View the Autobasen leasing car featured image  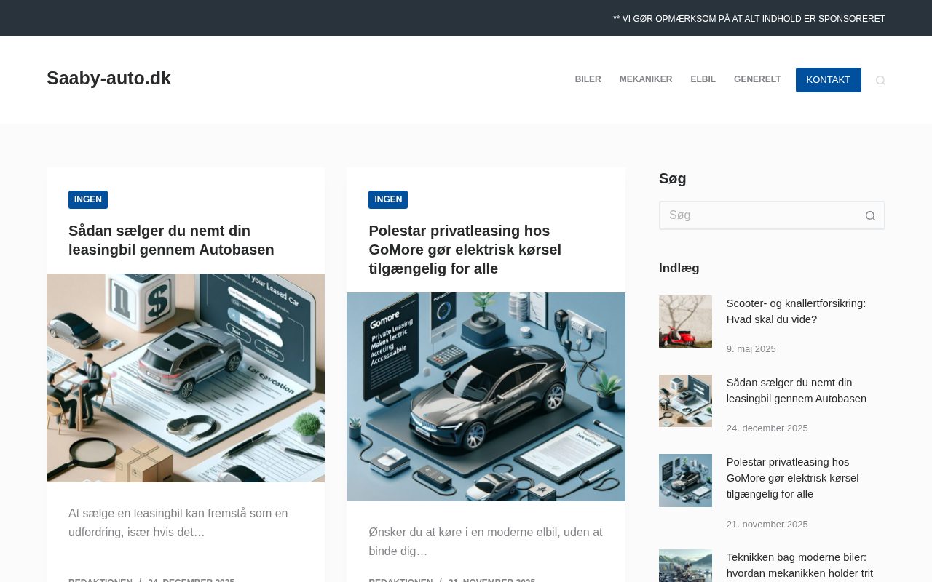coord(186,378)
